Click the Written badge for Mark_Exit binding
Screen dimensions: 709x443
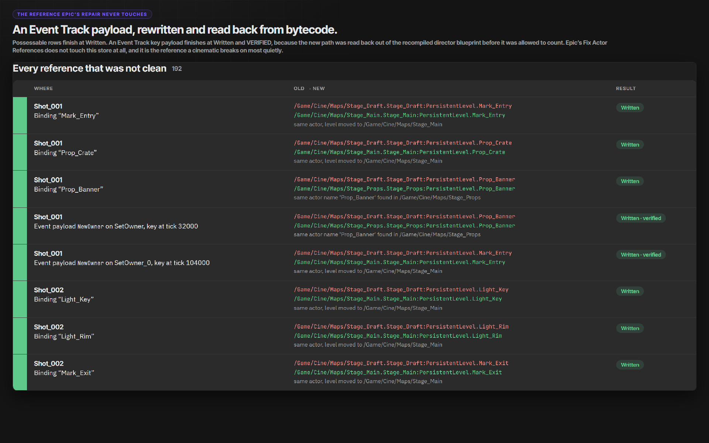[630, 365]
